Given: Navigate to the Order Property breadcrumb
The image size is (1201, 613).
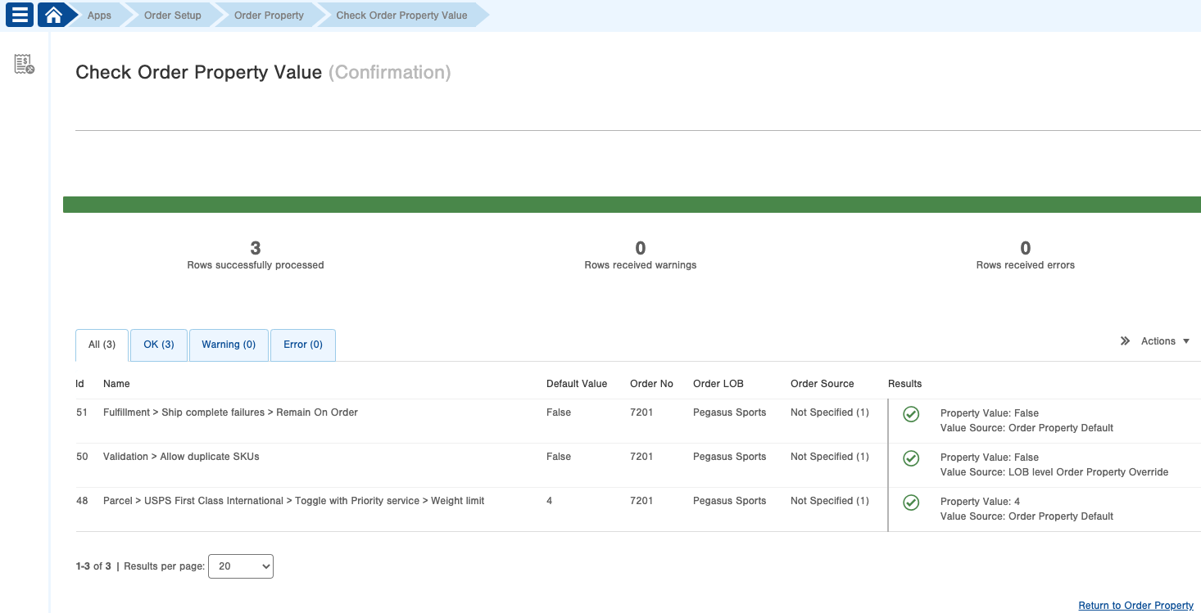Looking at the screenshot, I should coord(269,16).
